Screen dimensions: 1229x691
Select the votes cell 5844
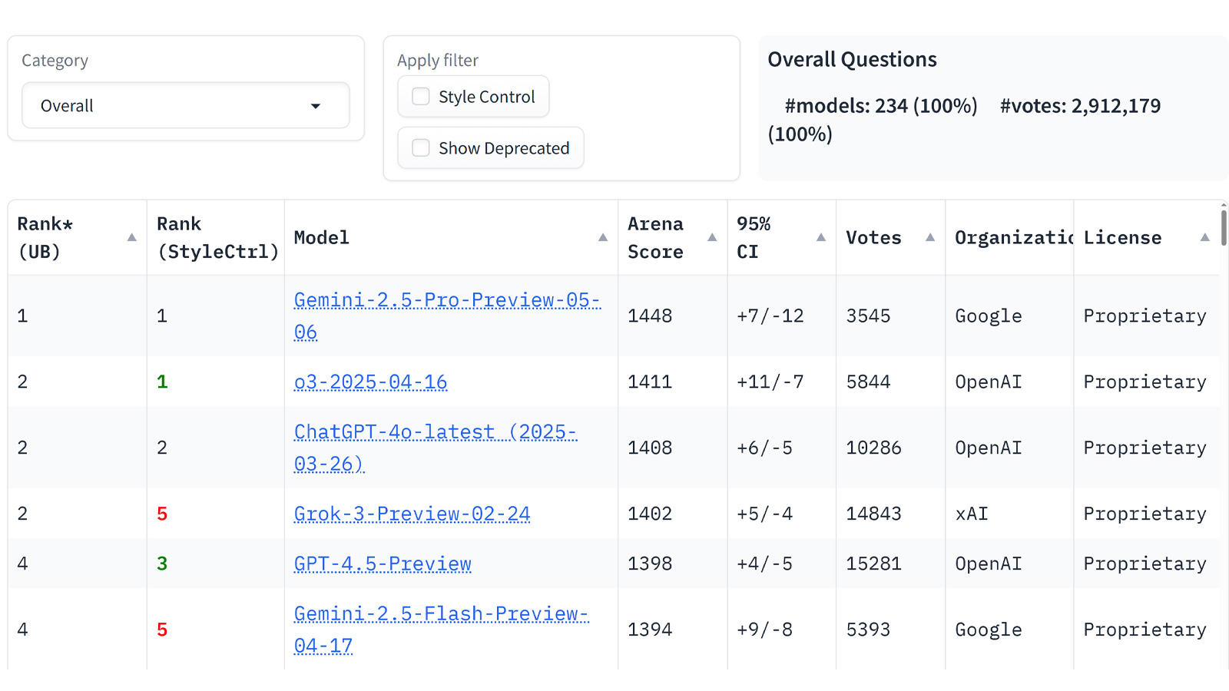(x=868, y=382)
